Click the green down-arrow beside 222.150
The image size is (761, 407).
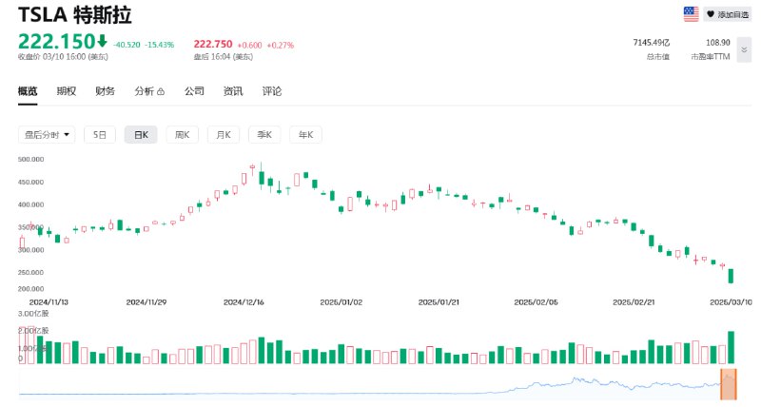pos(102,41)
